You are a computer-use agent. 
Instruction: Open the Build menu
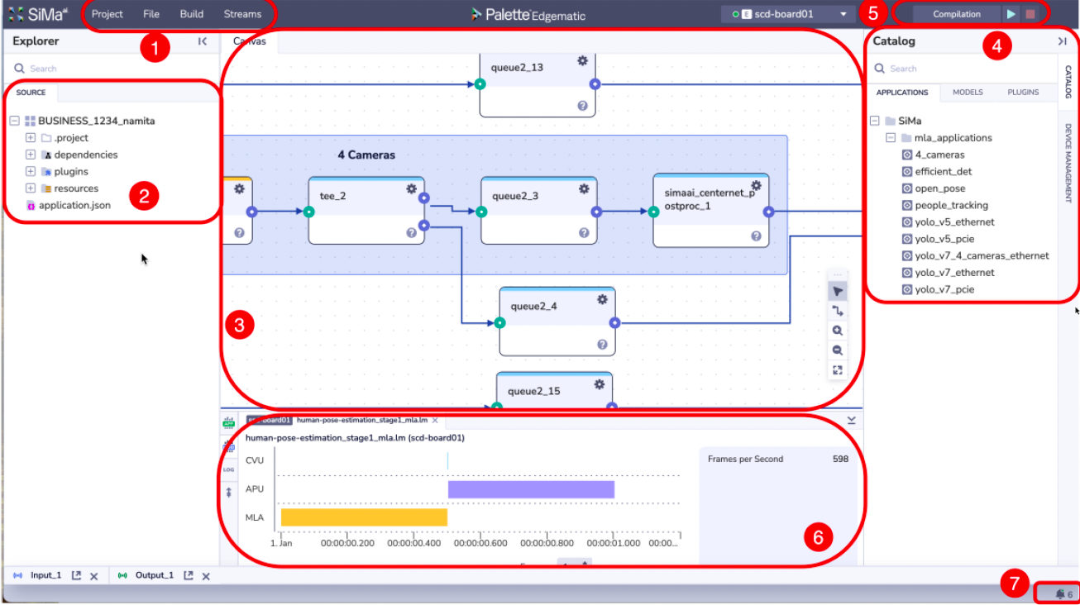[x=191, y=14]
